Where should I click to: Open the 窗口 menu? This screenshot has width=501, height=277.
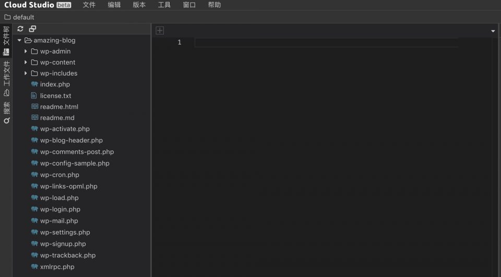coord(189,5)
